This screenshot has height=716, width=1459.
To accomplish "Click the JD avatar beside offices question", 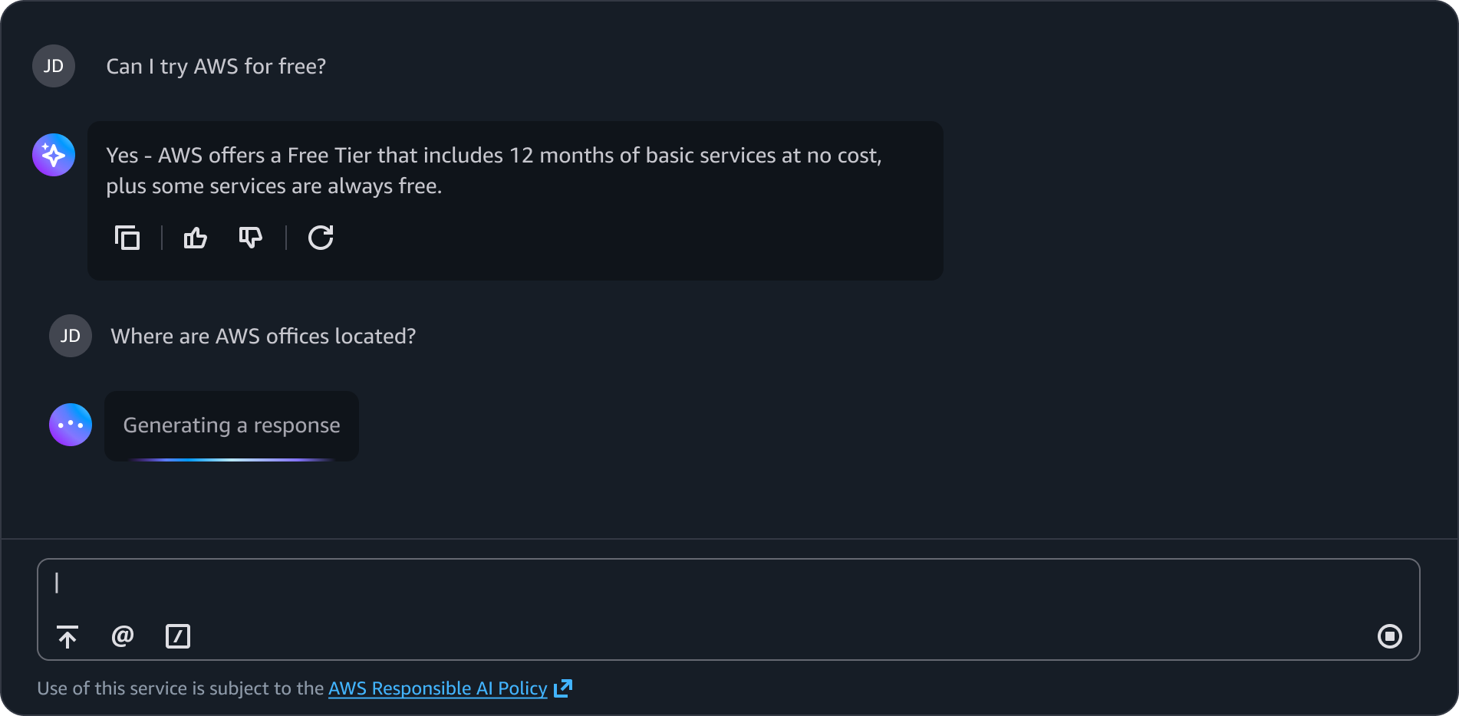I will [x=71, y=336].
